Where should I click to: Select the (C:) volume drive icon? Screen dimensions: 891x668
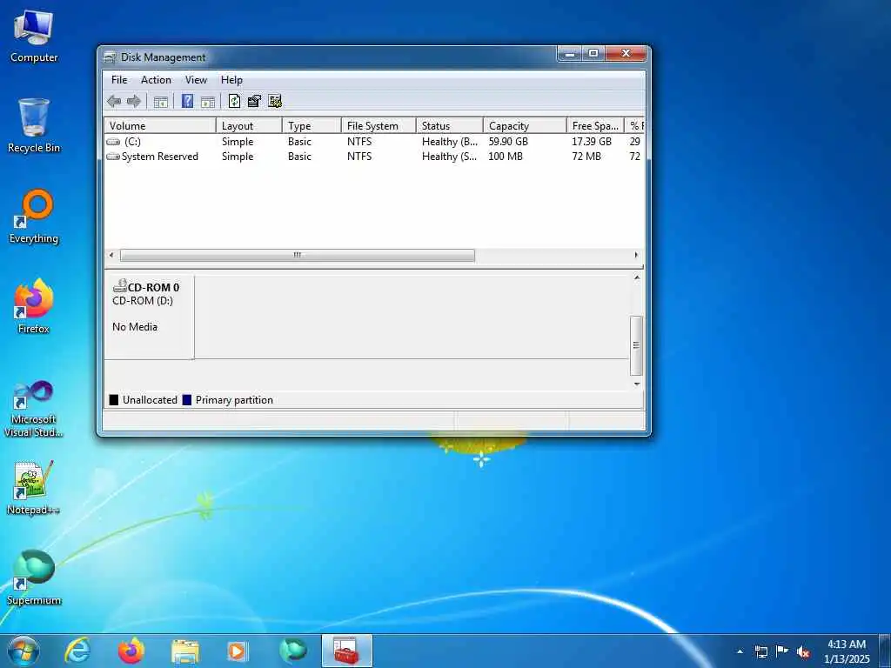tap(113, 142)
